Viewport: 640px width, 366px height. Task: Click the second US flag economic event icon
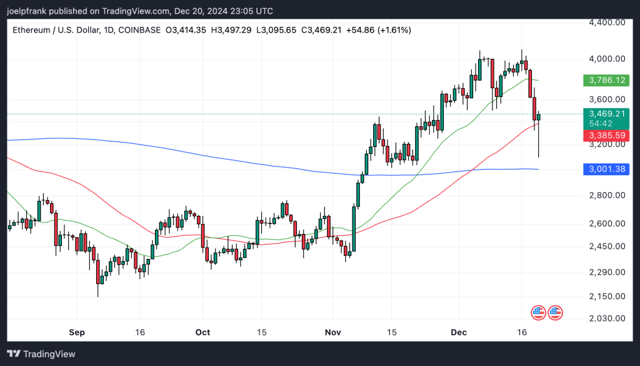click(556, 313)
